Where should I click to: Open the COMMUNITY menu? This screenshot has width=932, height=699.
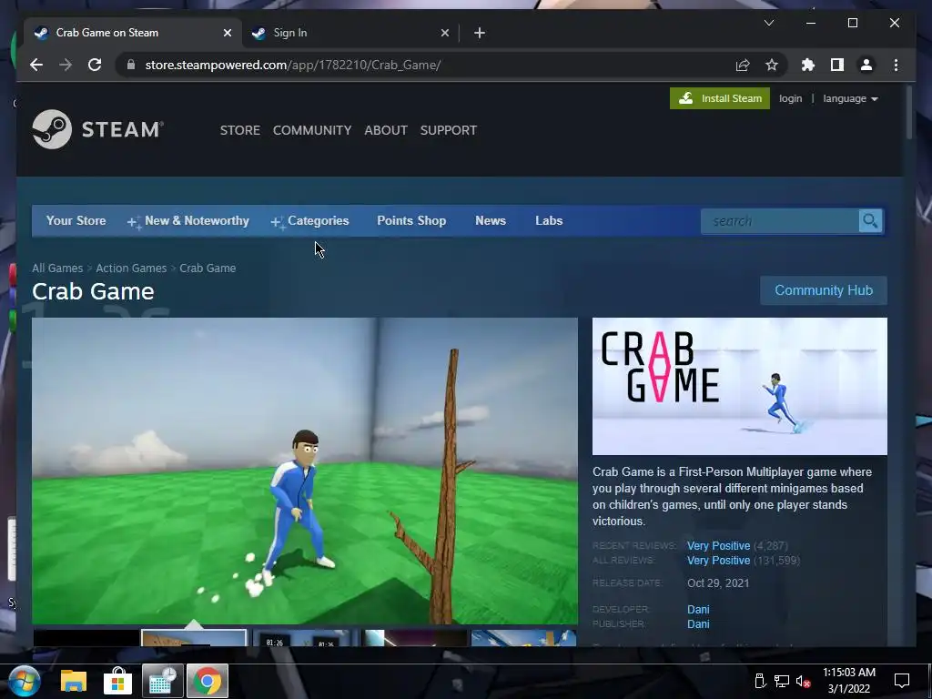[x=312, y=130]
